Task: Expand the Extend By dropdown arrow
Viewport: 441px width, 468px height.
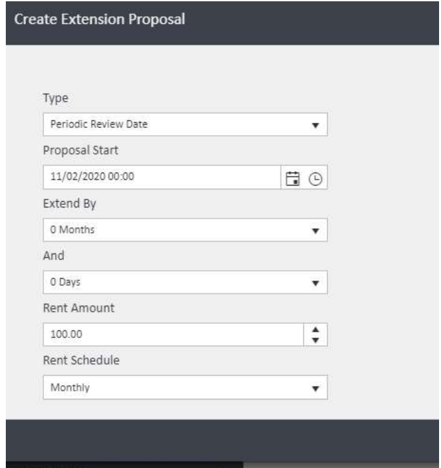Action: (316, 230)
